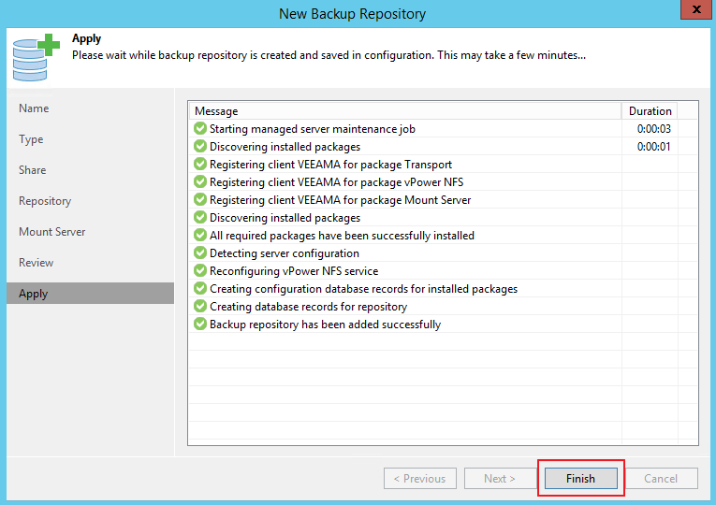Click green check icon beside Starting managed server
Screen dimensions: 716x505
(199, 129)
